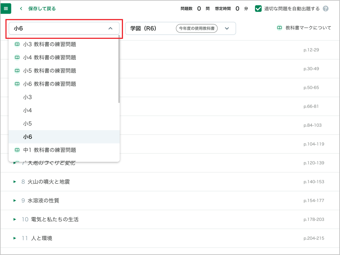
Task: Click page range p.104-119
Action: tap(314, 144)
